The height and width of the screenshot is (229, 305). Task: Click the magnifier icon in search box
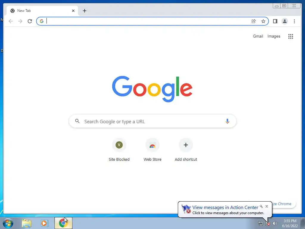(77, 121)
